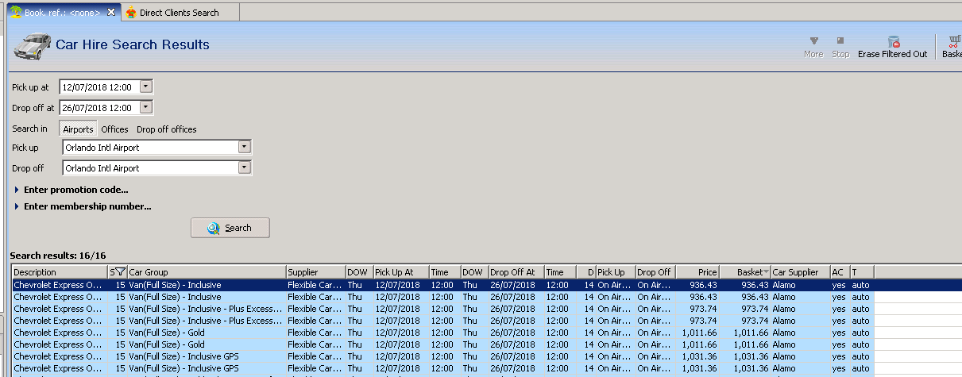Screen dimensions: 962x377
Task: Click first Van(Full Size) - Inclusive GPS cell
Action: pyautogui.click(x=207, y=356)
